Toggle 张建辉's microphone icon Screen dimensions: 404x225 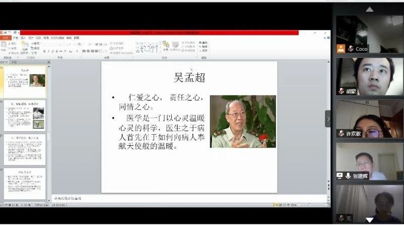click(x=349, y=176)
